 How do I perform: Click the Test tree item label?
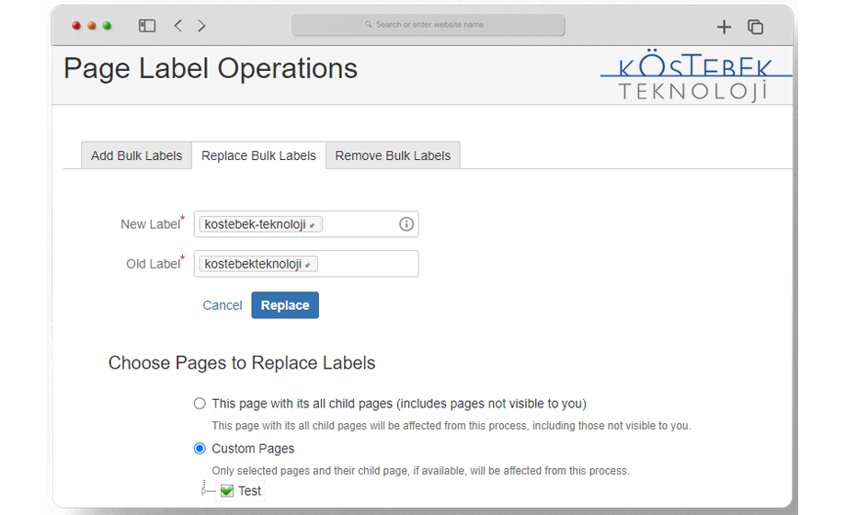(x=249, y=491)
